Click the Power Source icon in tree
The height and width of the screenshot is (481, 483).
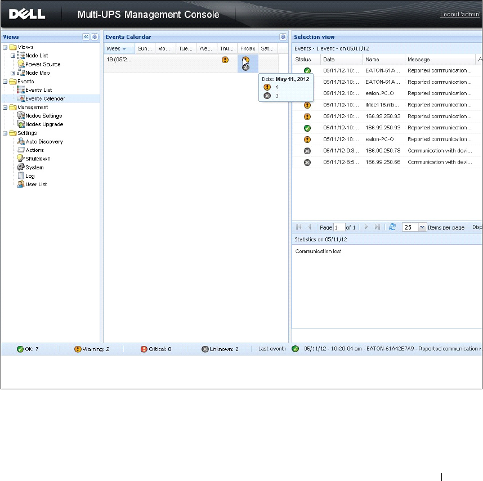click(x=21, y=64)
